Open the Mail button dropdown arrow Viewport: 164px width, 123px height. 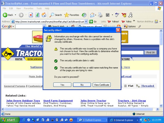tap(96, 15)
